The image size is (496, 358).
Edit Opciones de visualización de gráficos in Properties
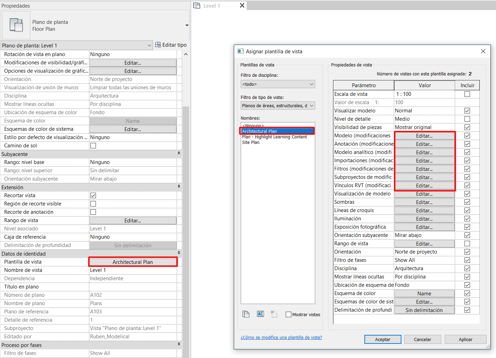(133, 71)
